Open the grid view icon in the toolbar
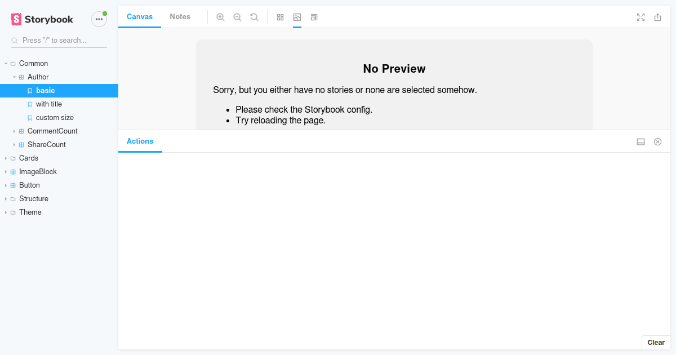Image resolution: width=676 pixels, height=355 pixels. coord(280,17)
